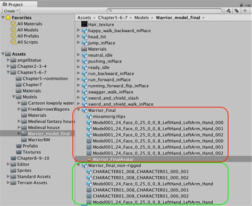252x206 pixels.
Task: Expand the FreeBarrowsWagons folder
Action: click(19, 109)
